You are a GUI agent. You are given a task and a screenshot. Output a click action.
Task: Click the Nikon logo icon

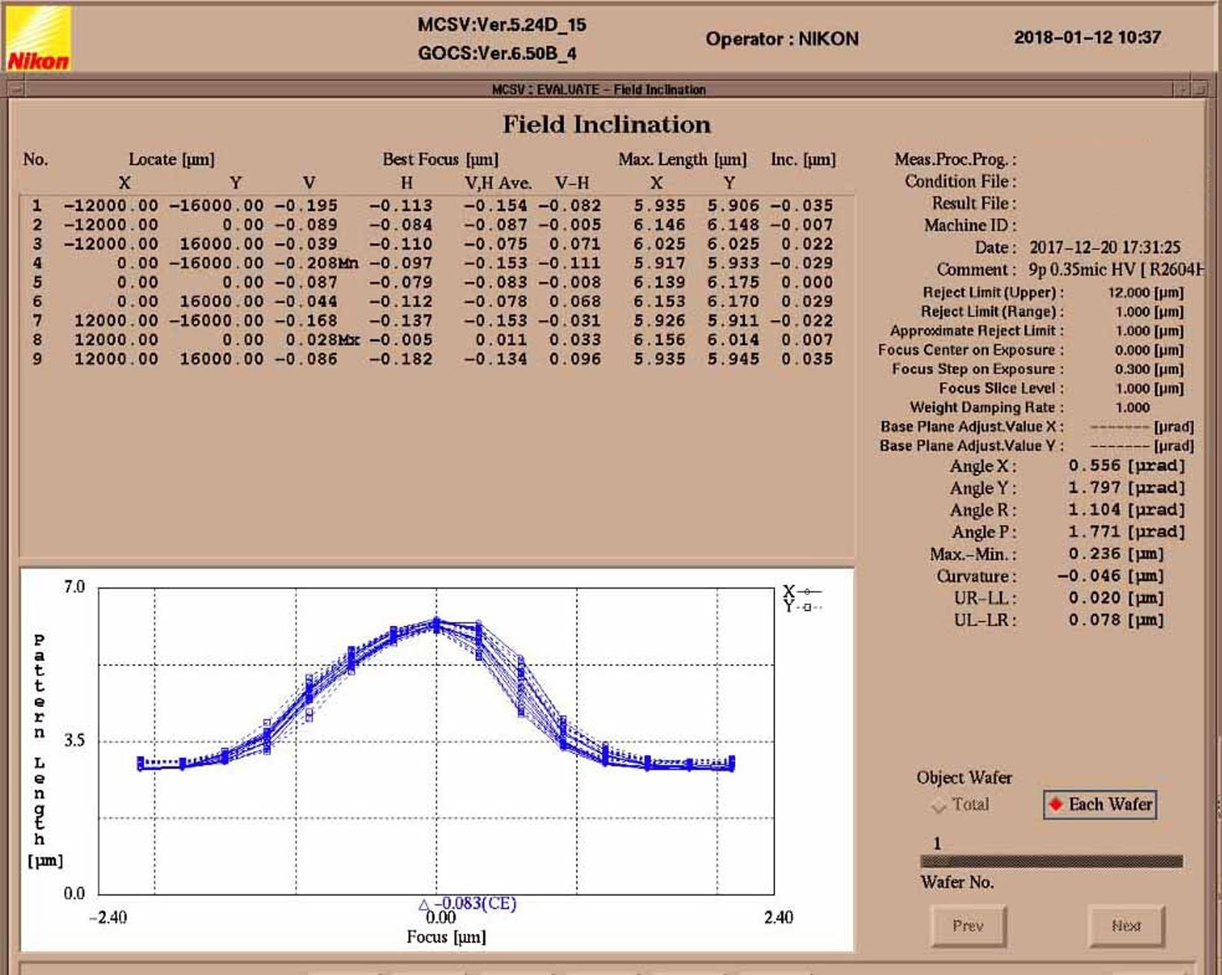point(38,38)
